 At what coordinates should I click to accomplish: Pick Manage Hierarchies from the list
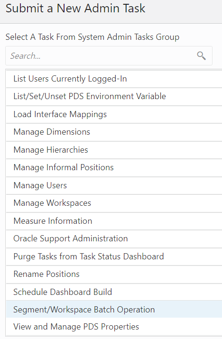click(x=114, y=150)
